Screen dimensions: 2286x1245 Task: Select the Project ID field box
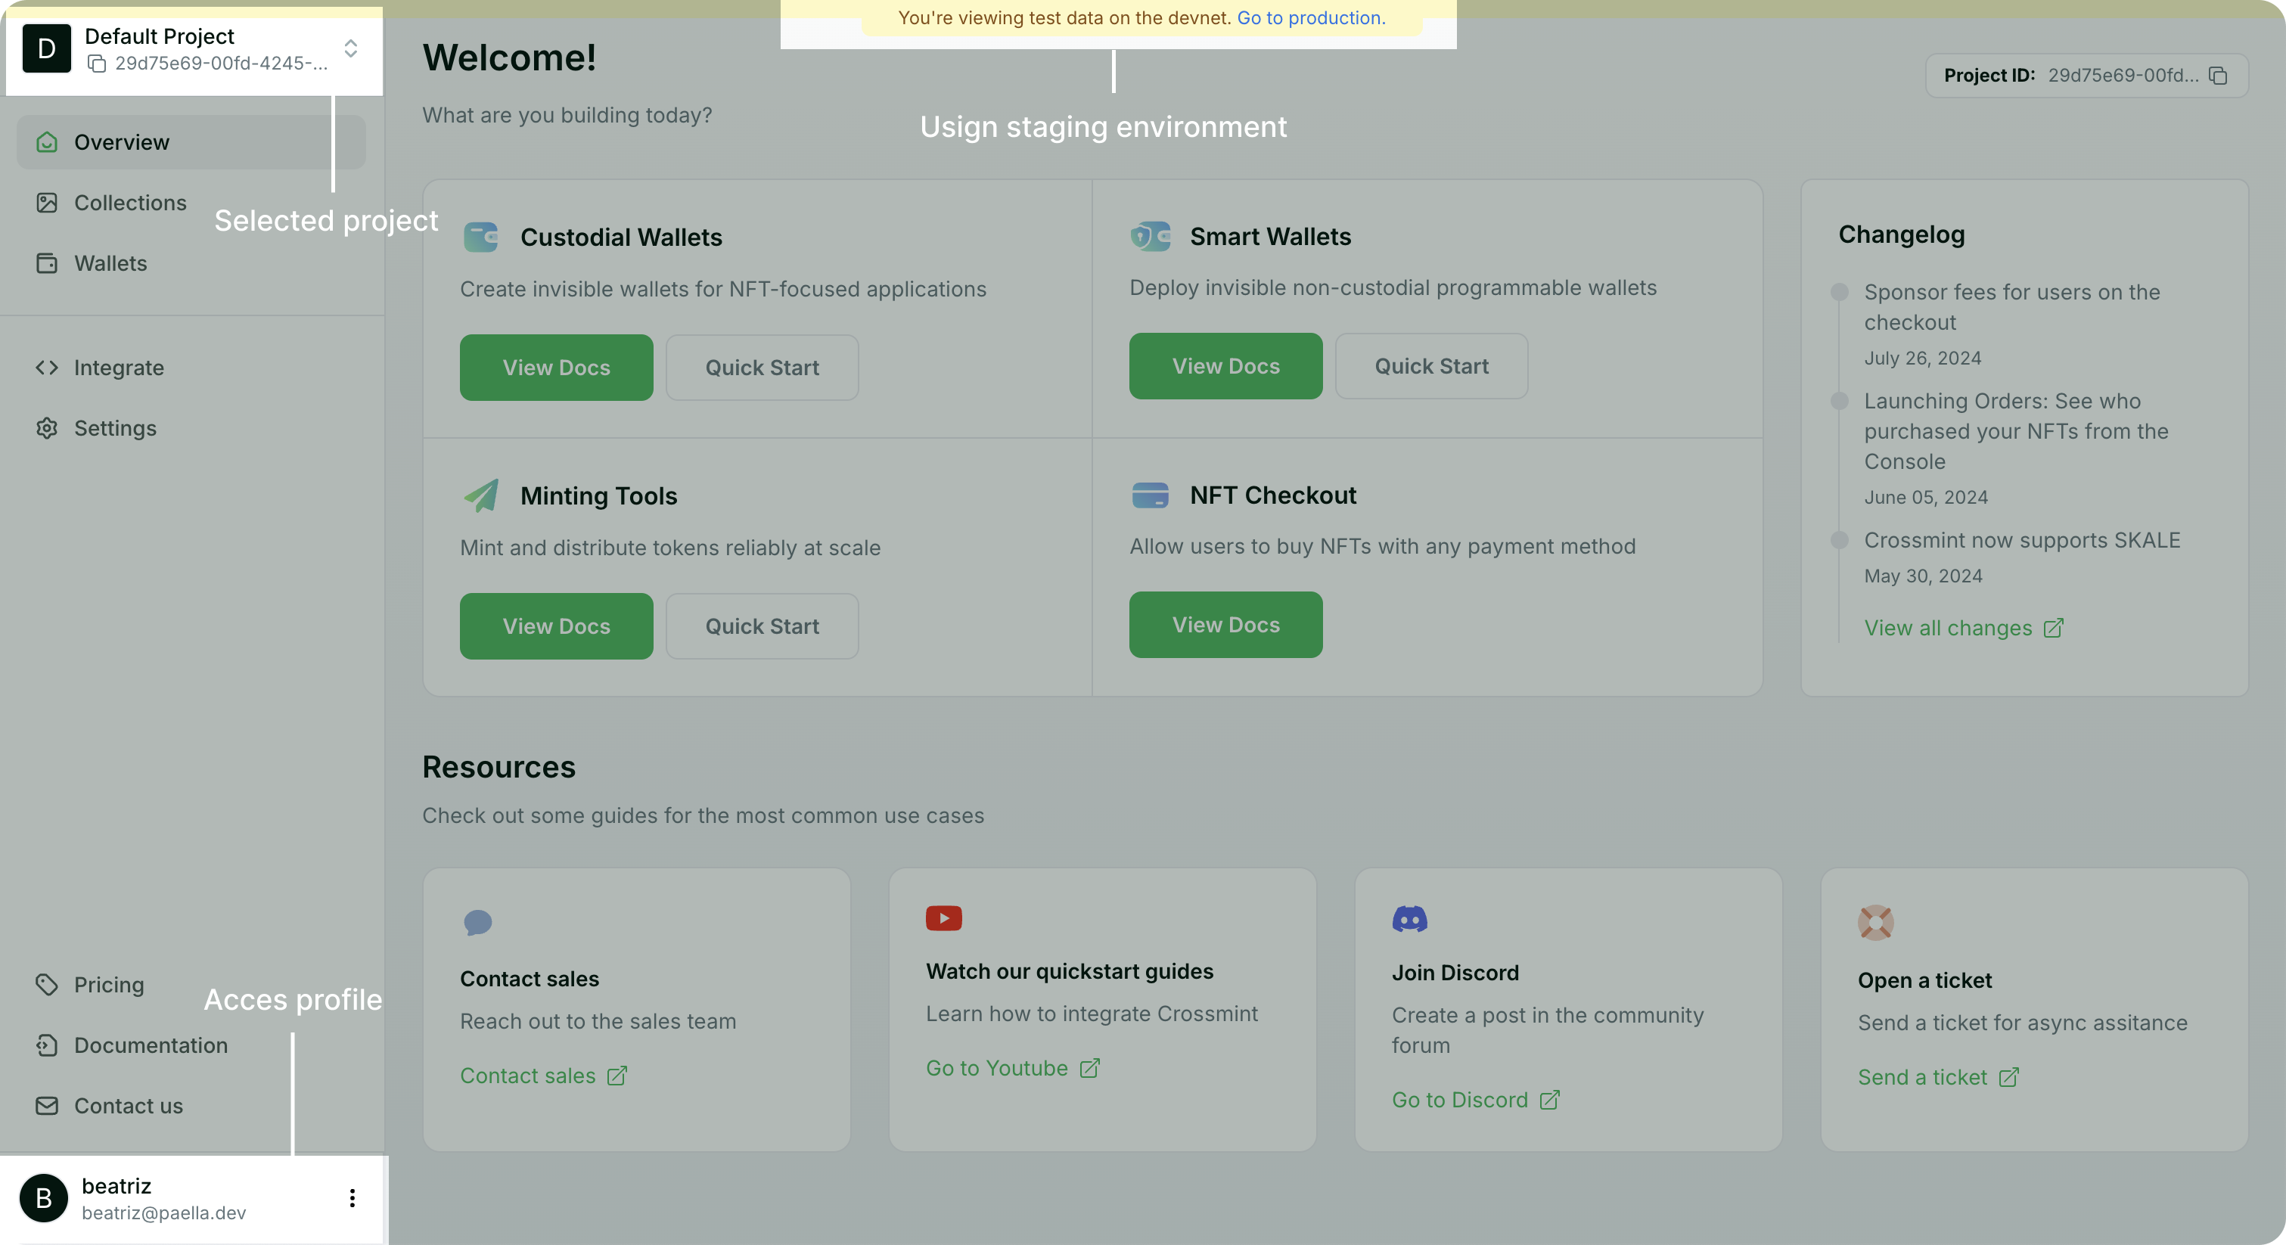coord(2086,76)
